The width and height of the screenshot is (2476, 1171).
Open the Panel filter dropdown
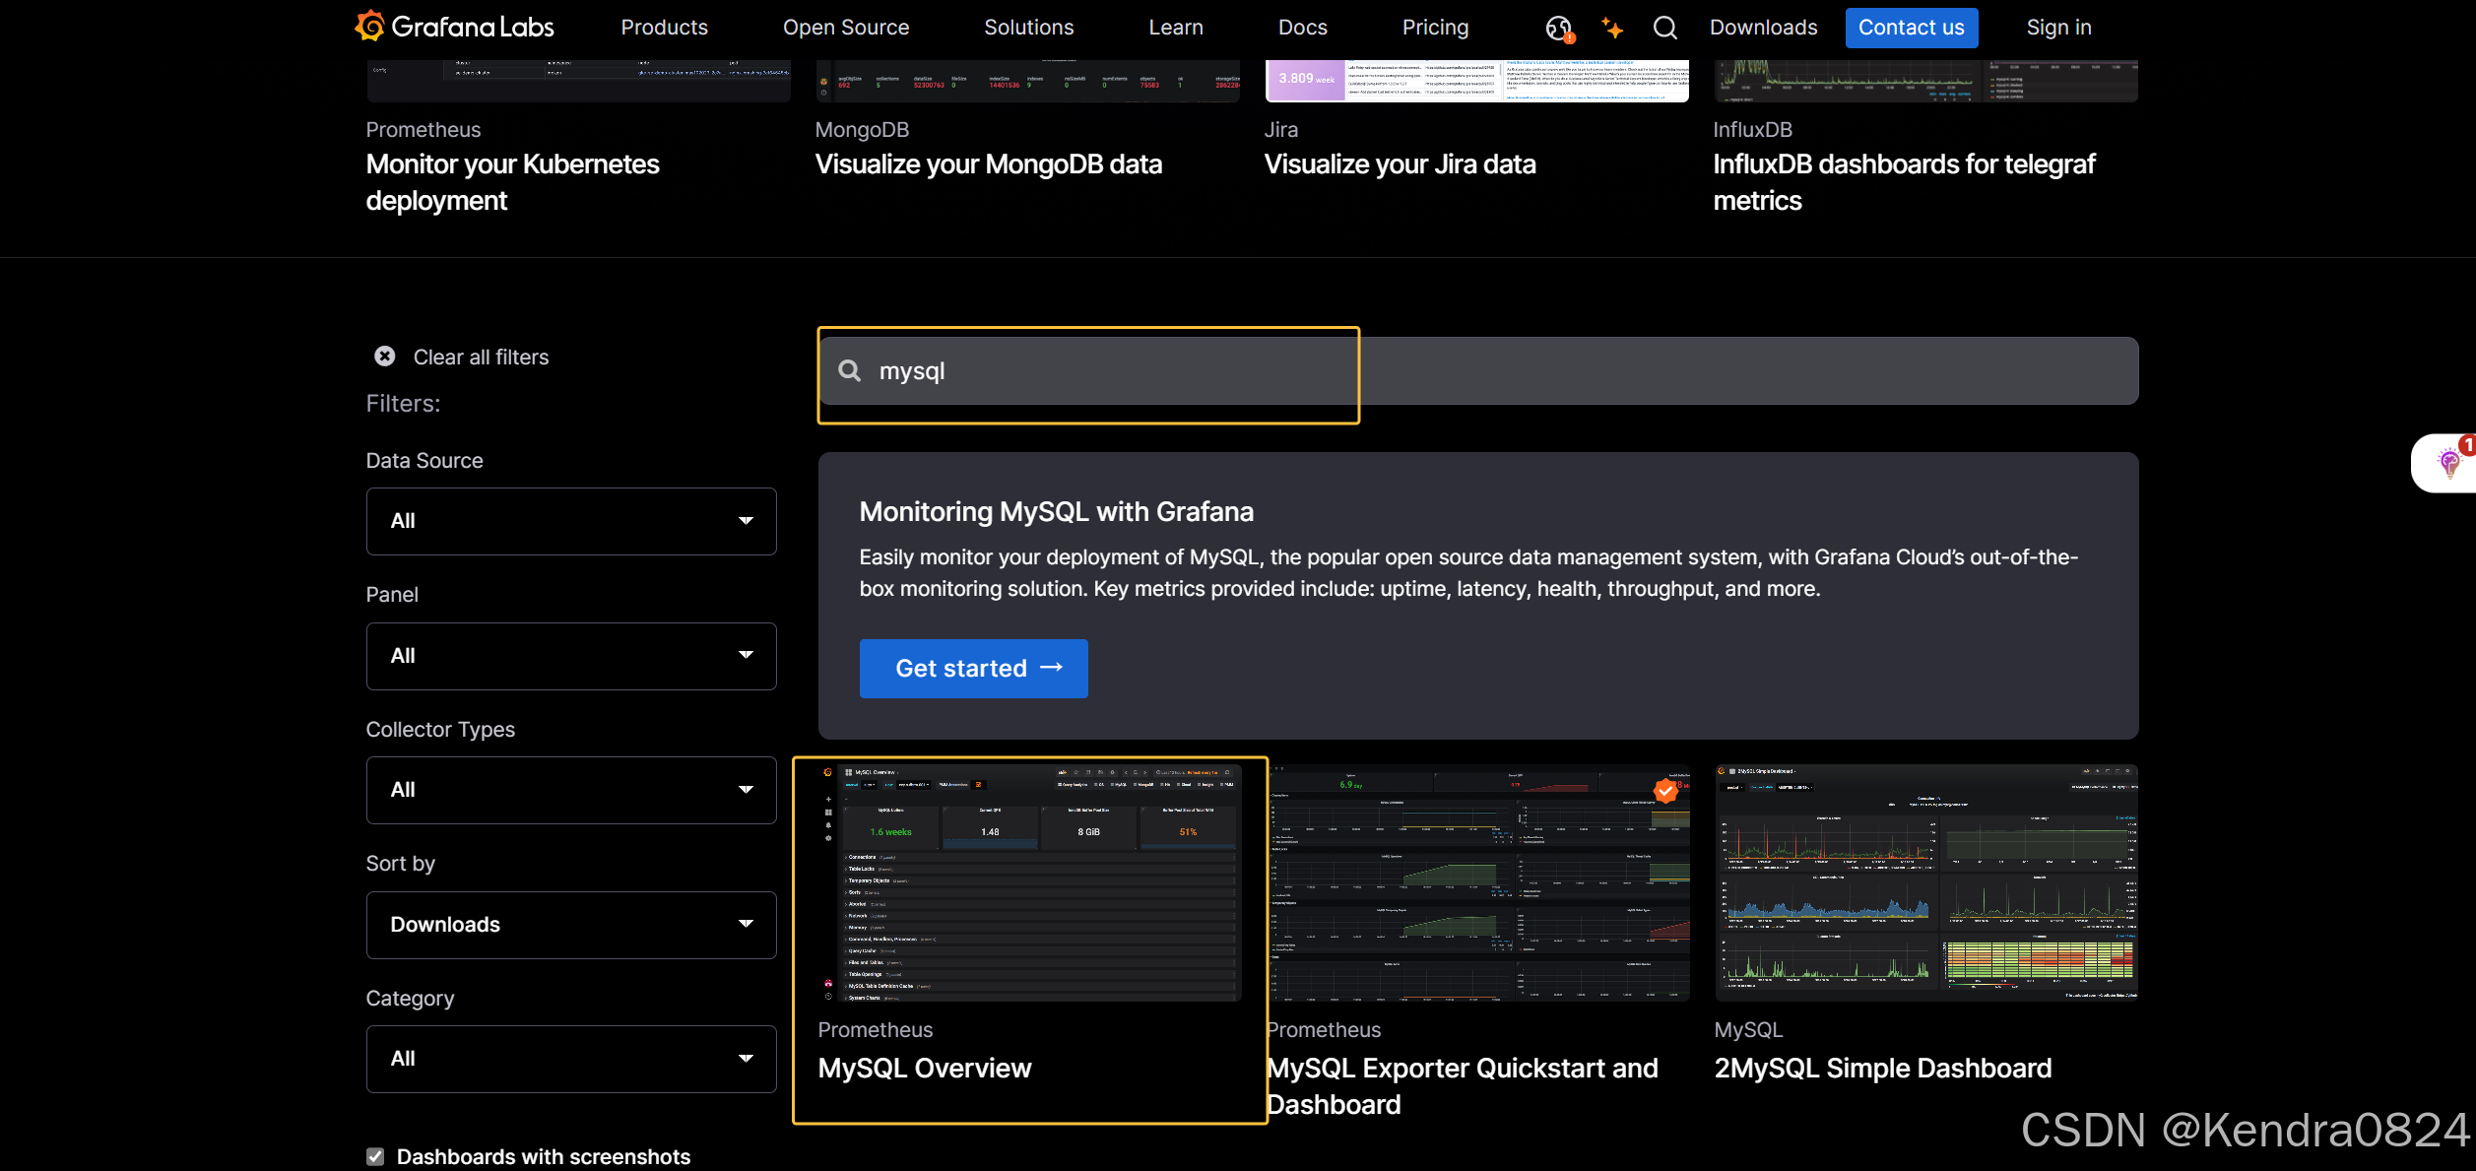pos(571,656)
